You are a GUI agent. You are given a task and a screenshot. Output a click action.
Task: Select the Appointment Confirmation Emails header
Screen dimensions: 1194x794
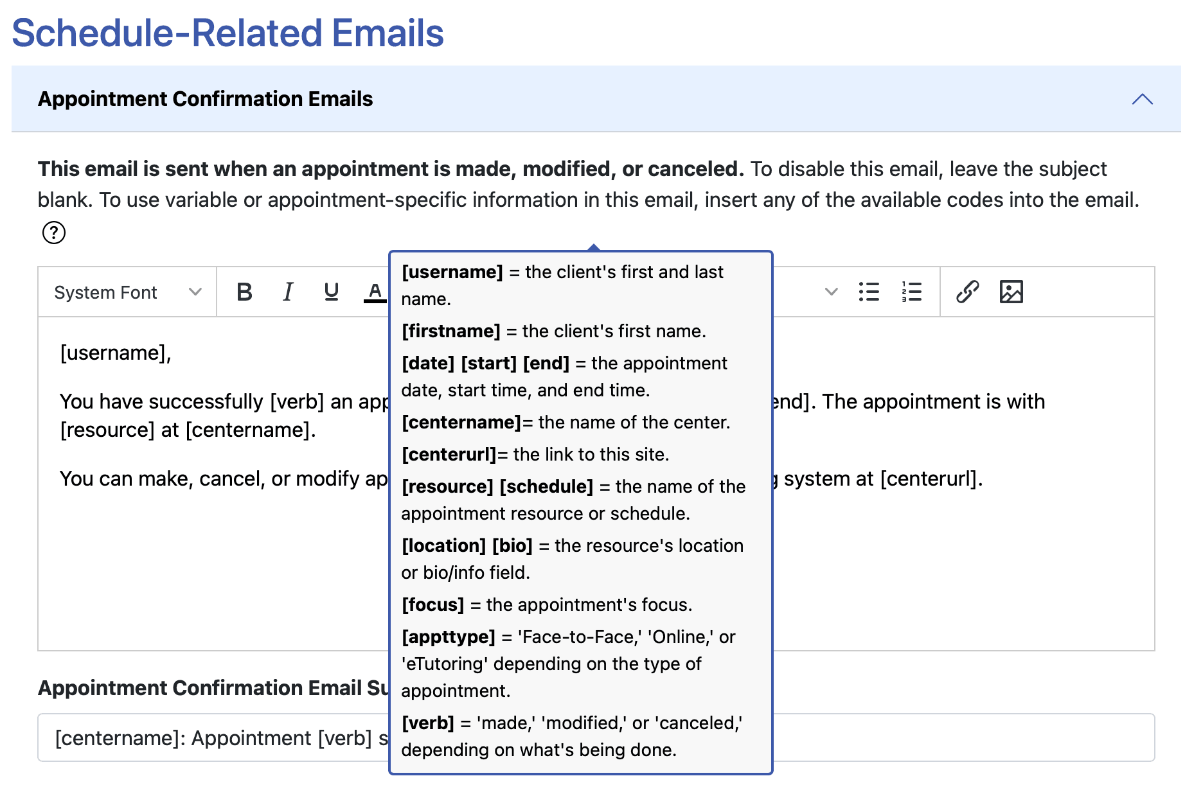(207, 99)
